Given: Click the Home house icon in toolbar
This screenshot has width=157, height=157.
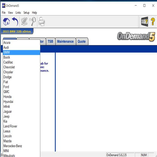Looking at the screenshot, I should pyautogui.click(x=6, y=22).
